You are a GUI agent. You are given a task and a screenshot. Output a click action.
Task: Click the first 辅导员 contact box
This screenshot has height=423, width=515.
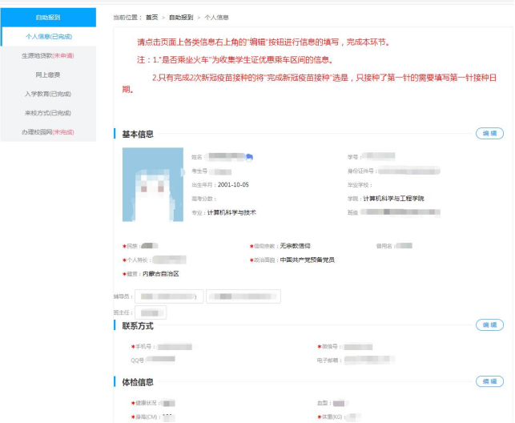tap(162, 297)
